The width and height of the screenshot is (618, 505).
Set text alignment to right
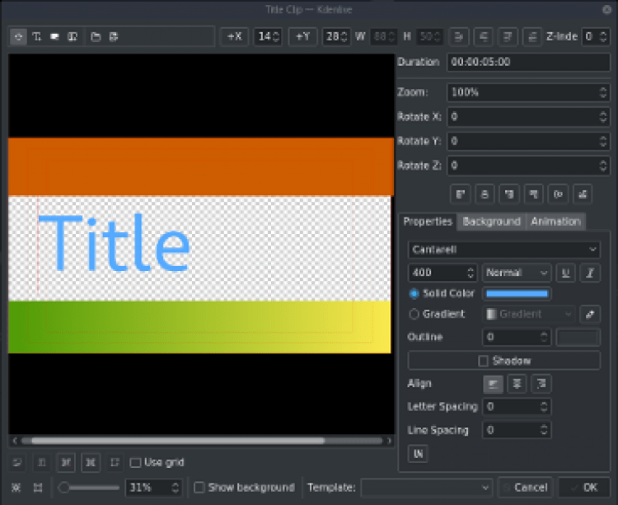pos(541,384)
